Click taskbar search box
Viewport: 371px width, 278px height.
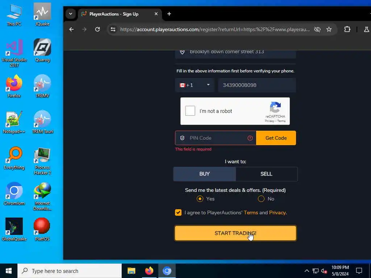pos(70,271)
